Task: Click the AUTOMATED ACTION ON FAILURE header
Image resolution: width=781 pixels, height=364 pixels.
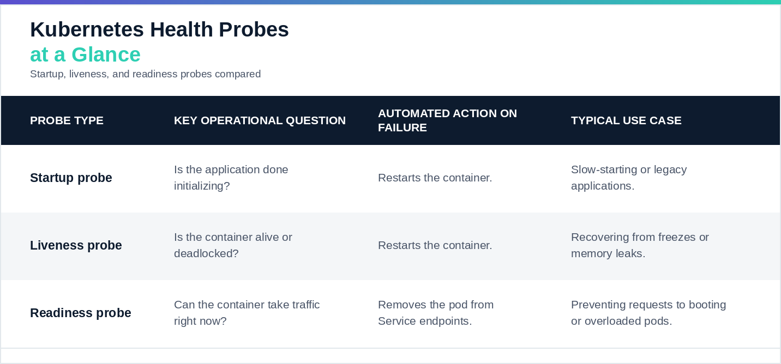Action: coord(447,120)
